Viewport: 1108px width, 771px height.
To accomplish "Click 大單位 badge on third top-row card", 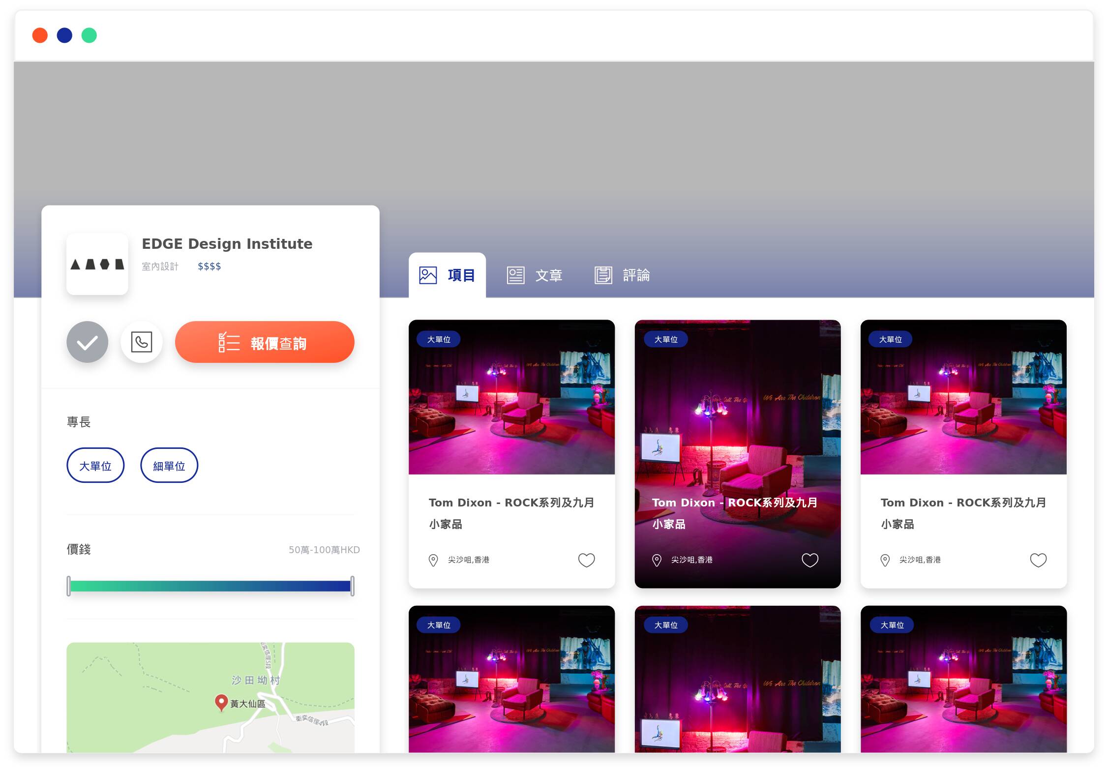I will tap(891, 339).
